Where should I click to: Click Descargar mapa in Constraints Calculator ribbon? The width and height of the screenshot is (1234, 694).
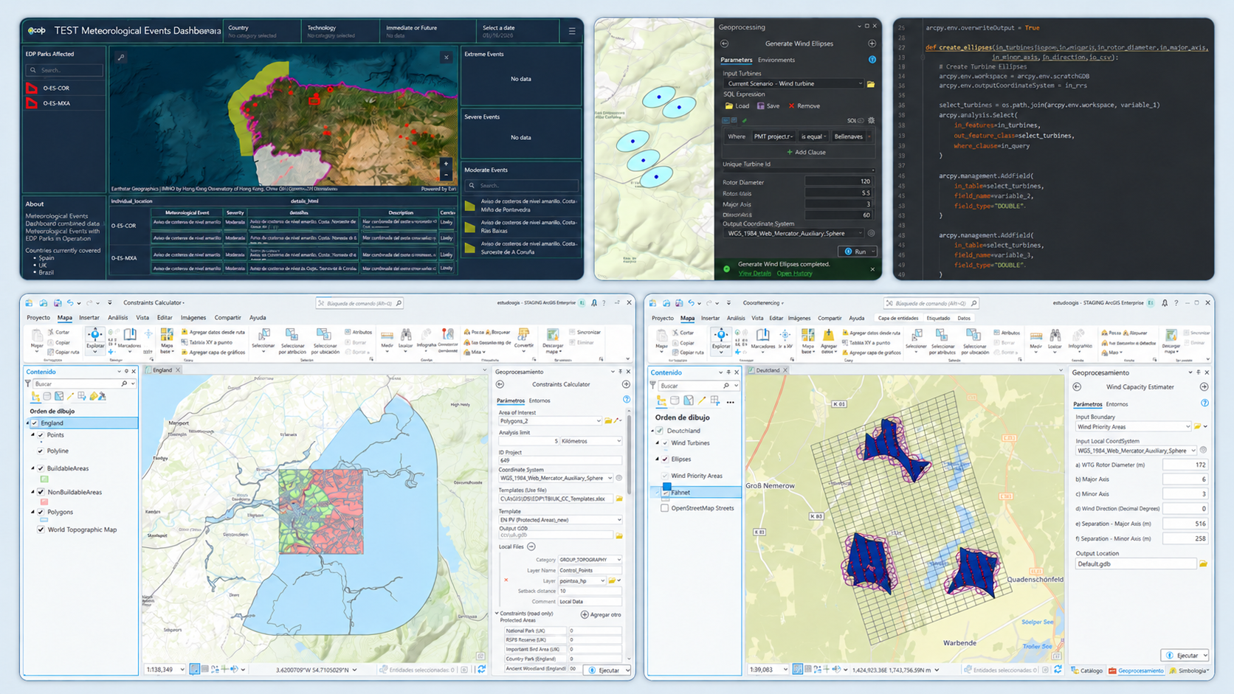click(x=553, y=341)
